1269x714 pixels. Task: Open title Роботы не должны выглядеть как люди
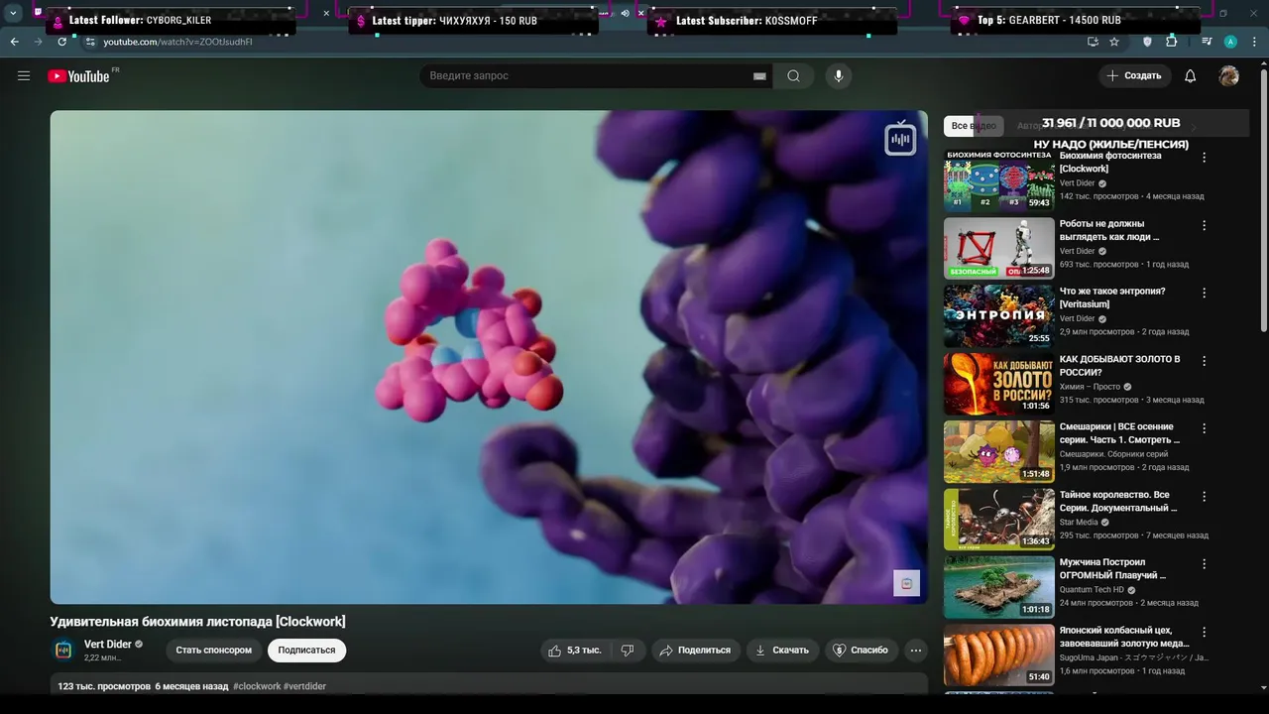[1109, 230]
